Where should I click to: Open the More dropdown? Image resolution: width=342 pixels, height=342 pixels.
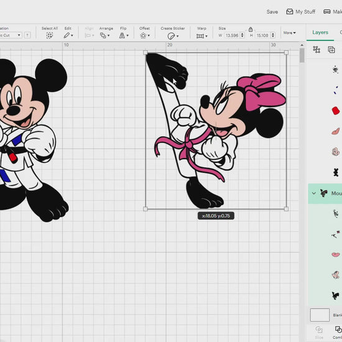(x=289, y=33)
